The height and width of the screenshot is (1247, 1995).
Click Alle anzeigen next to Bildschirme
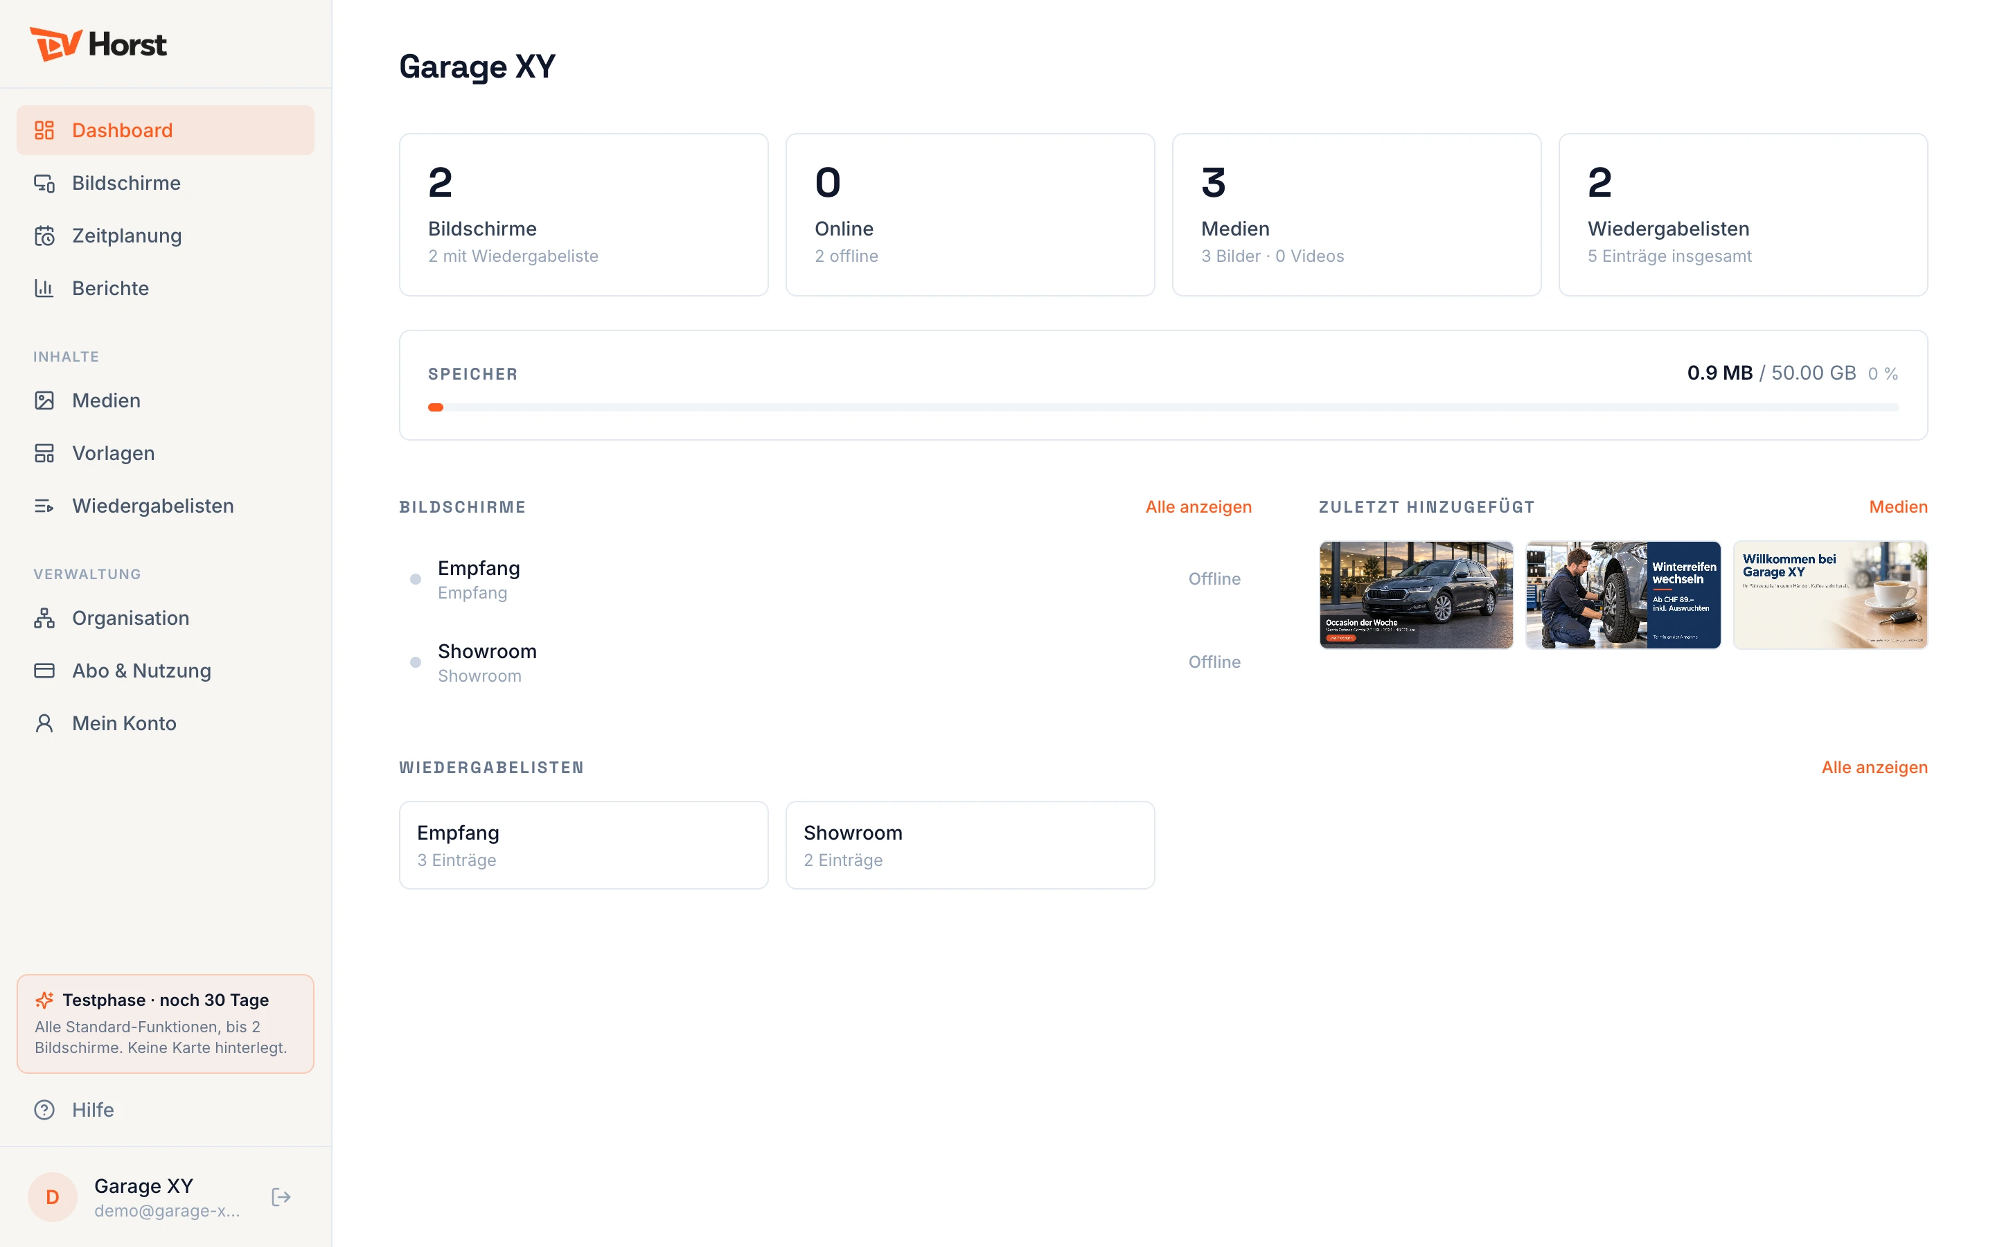(1198, 506)
